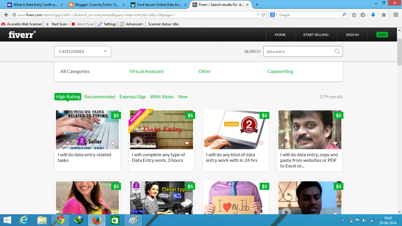Screen dimensions: 402x226
Task: Open Paint from the taskbar
Action: coord(133,220)
